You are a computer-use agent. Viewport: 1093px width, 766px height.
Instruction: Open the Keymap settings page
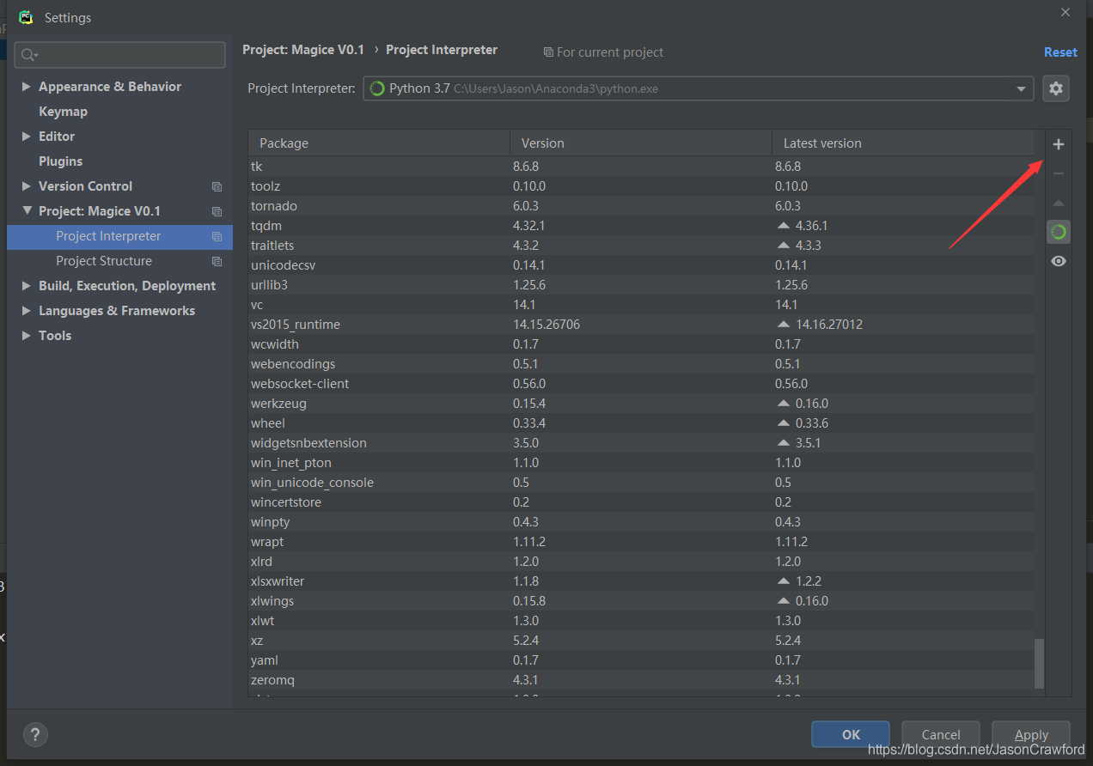coord(63,112)
